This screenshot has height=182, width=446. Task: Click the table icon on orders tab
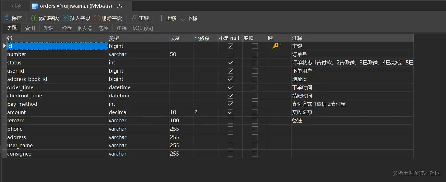pos(35,6)
